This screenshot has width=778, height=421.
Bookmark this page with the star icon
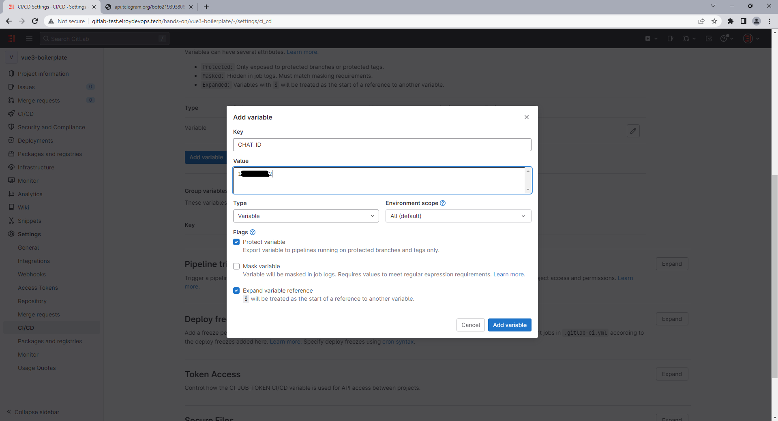714,21
